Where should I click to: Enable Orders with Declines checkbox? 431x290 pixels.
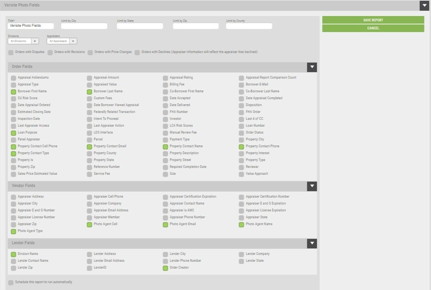point(137,52)
